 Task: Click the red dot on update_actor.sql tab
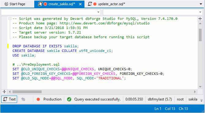pos(95,4)
